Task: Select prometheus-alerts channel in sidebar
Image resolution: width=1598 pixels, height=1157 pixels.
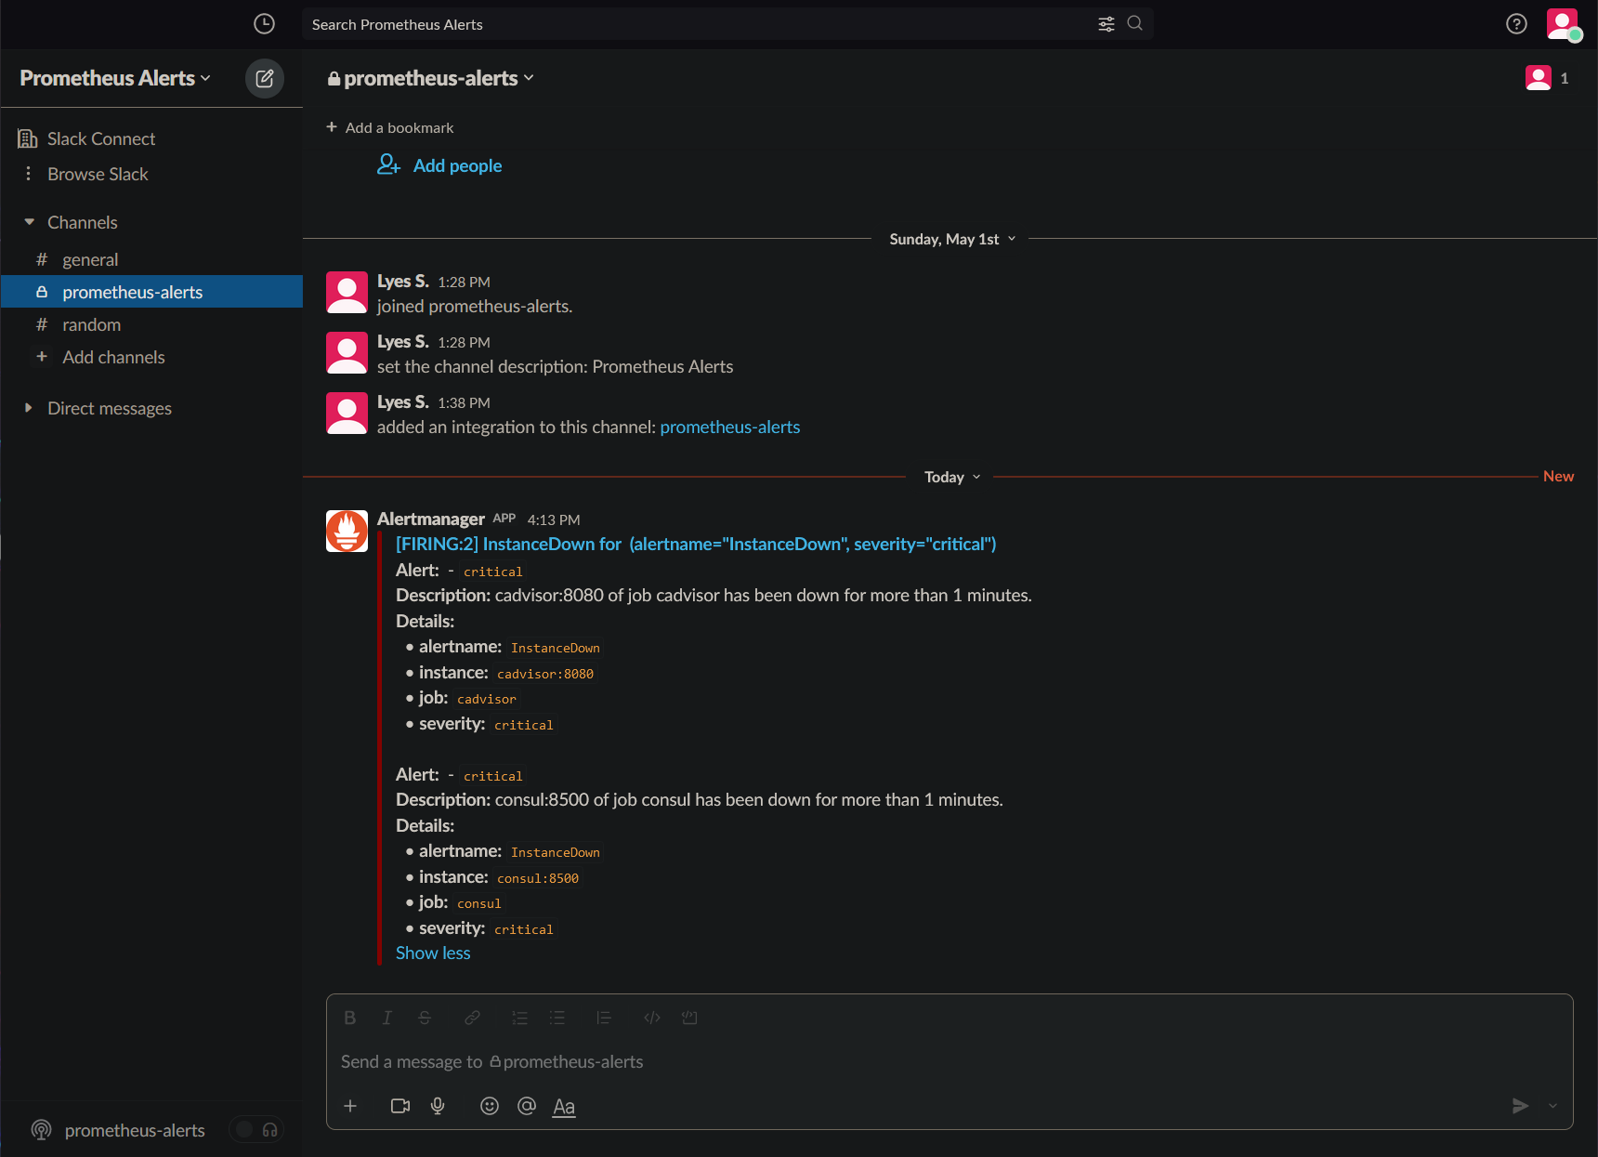Action: [151, 292]
